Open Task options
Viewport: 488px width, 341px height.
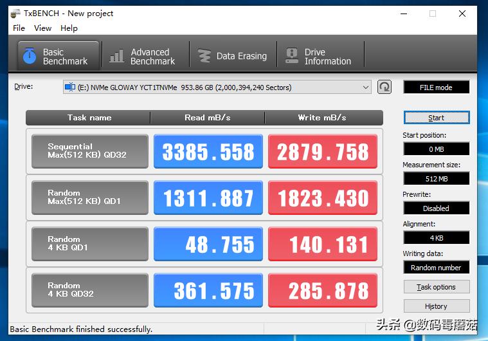click(436, 287)
